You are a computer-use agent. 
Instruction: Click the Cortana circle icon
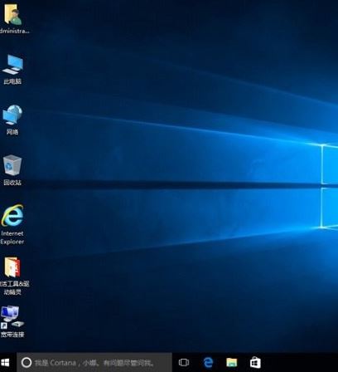click(27, 362)
